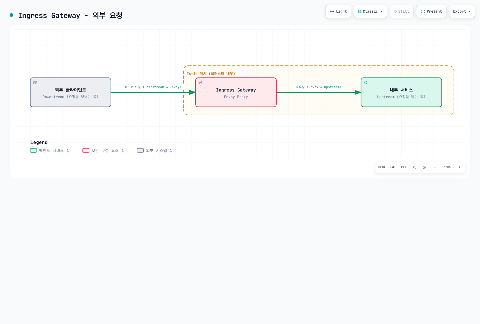Click the Istio 메시 group label
The width and height of the screenshot is (480, 324).
[211, 74]
